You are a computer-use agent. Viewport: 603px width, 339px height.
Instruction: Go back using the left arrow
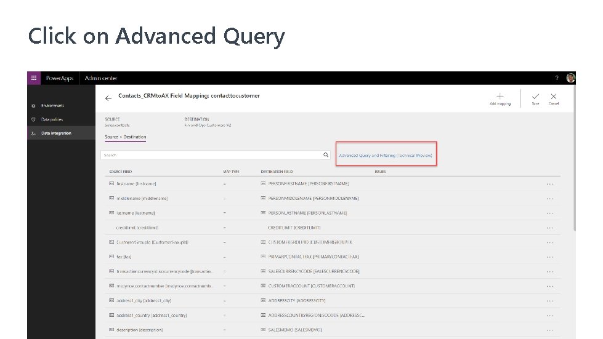click(x=108, y=98)
